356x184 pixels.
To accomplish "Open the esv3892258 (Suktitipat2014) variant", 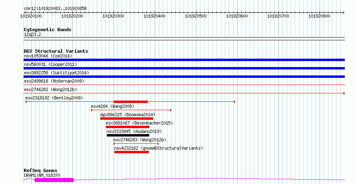I will click(56, 73).
